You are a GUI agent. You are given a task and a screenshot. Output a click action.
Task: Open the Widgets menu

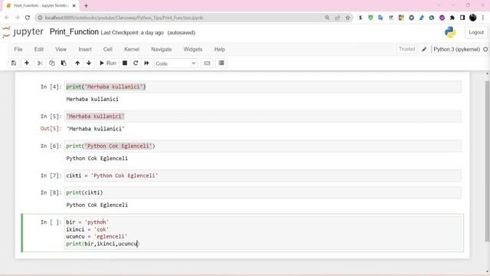coord(193,49)
